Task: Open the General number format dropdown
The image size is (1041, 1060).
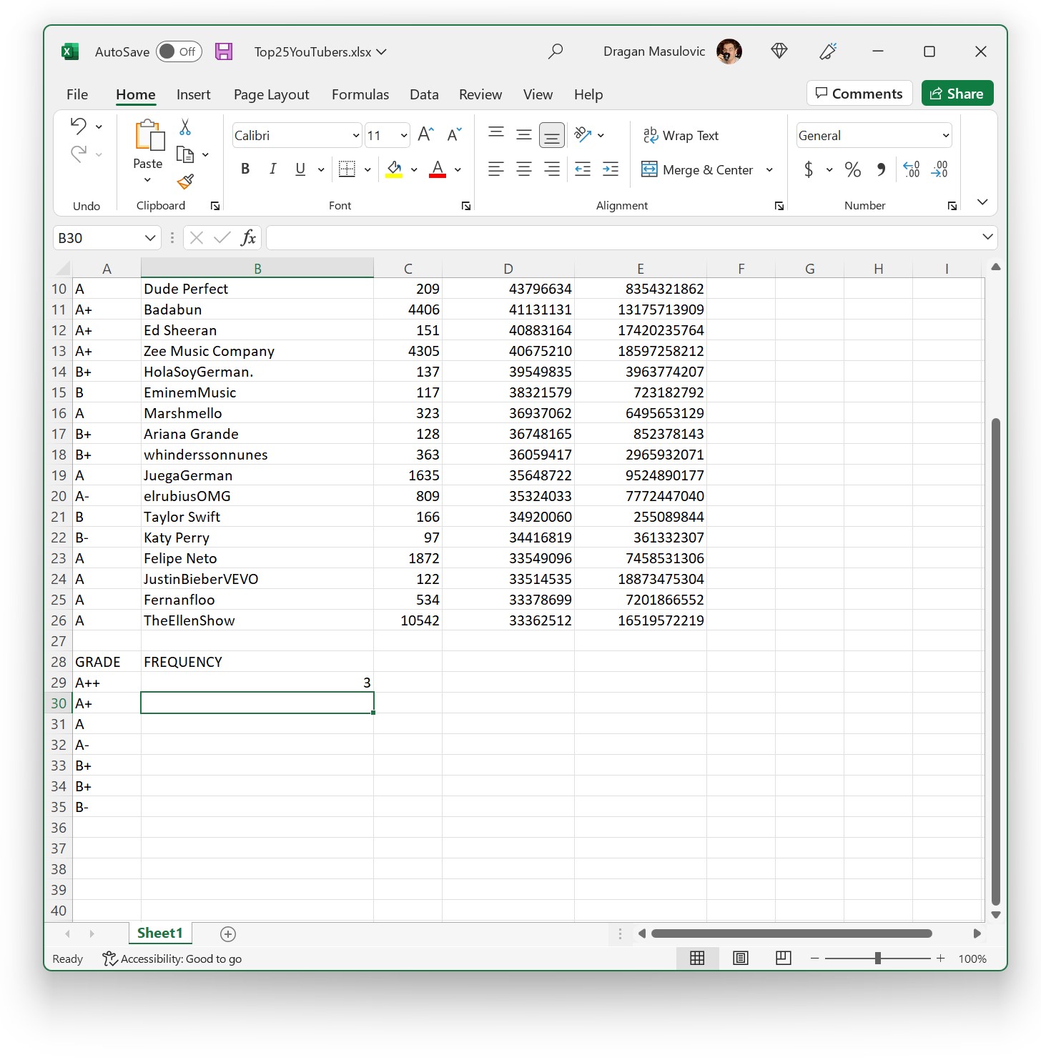Action: click(x=946, y=135)
